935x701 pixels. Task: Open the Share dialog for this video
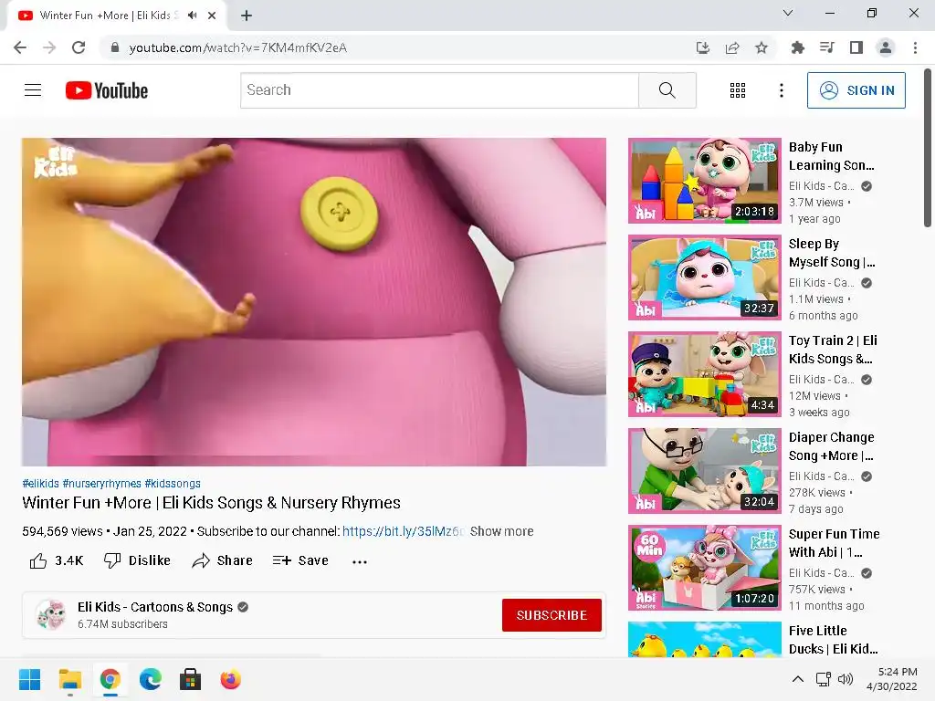[223, 560]
